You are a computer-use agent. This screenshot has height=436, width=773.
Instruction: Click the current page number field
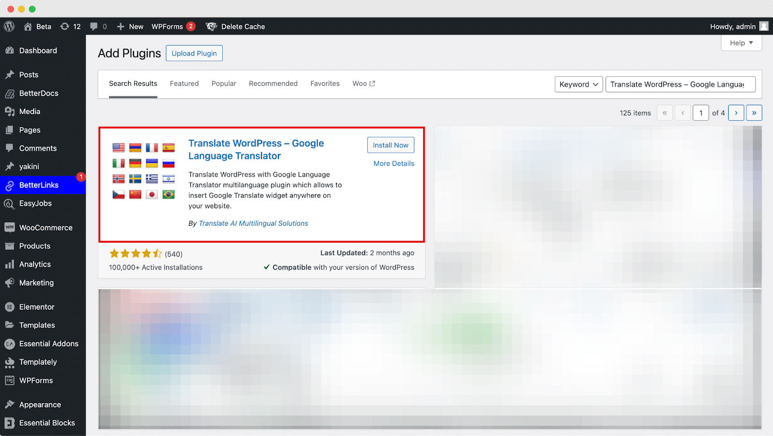pyautogui.click(x=701, y=113)
